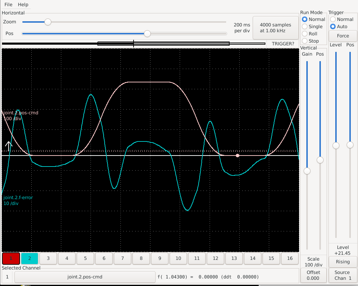Click the trigger Level slider handle
The width and height of the screenshot is (358, 286).
[336, 146]
